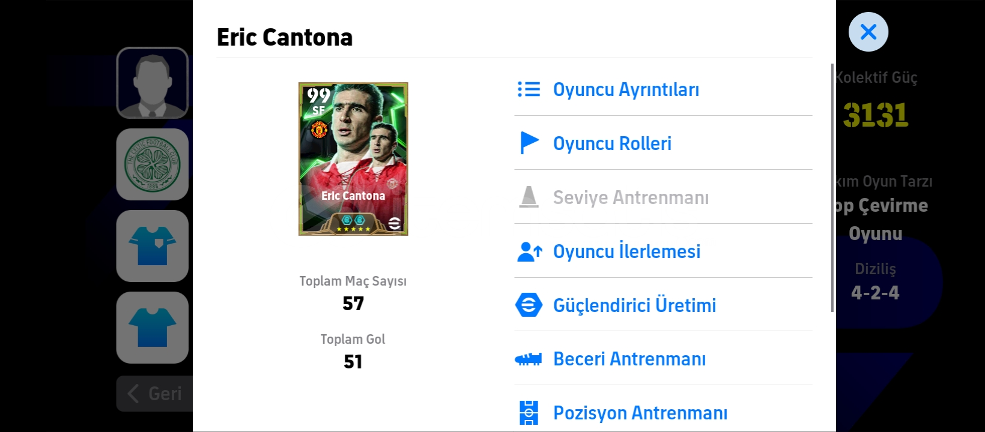
Task: Click the cone icon for Seviye Antrenmanı
Action: click(529, 197)
